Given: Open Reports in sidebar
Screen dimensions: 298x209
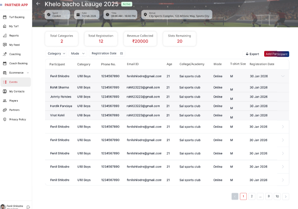Looking at the screenshot, I should [x=16, y=36].
